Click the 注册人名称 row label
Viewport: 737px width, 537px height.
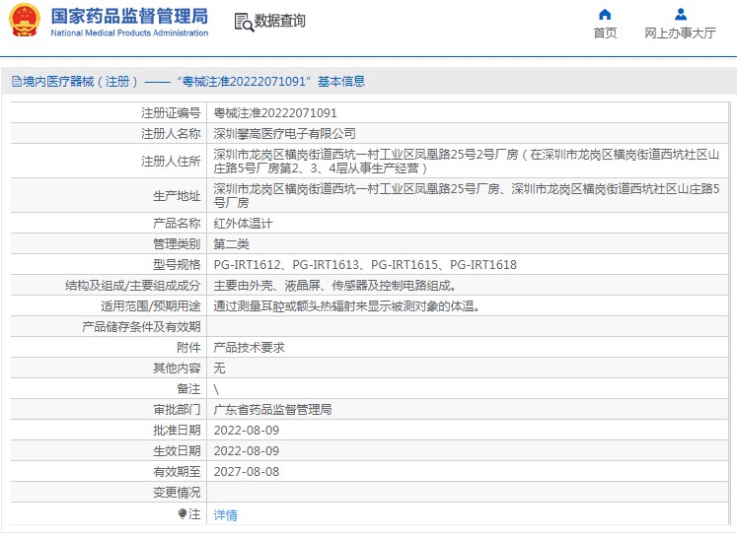tap(171, 134)
